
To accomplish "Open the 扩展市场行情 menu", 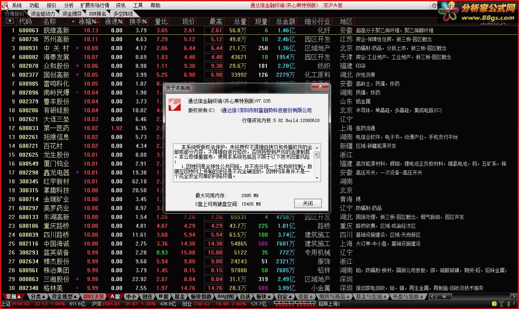I will pyautogui.click(x=95, y=5).
